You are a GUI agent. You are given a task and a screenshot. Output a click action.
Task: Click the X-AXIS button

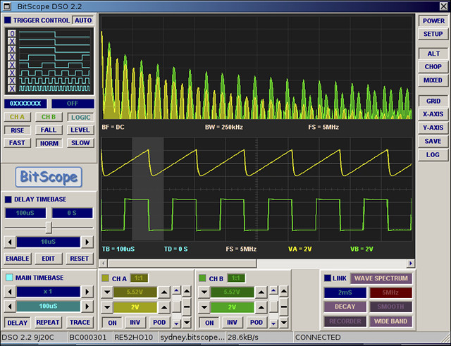tap(433, 114)
